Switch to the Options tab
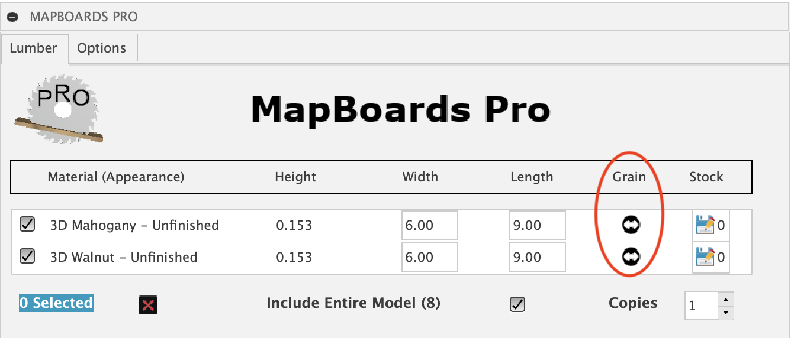 (x=102, y=48)
